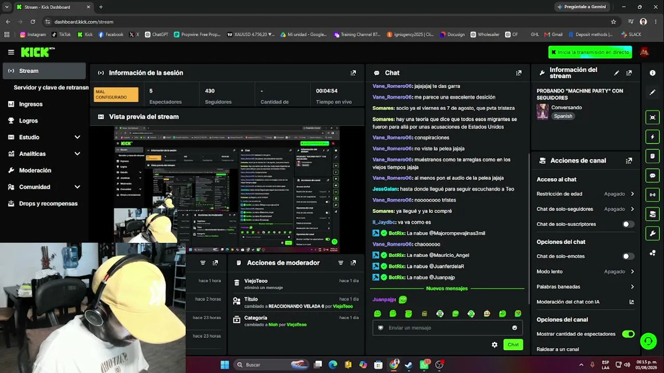The width and height of the screenshot is (664, 373).
Task: Open the ChatGPT bookmark
Action: (156, 35)
